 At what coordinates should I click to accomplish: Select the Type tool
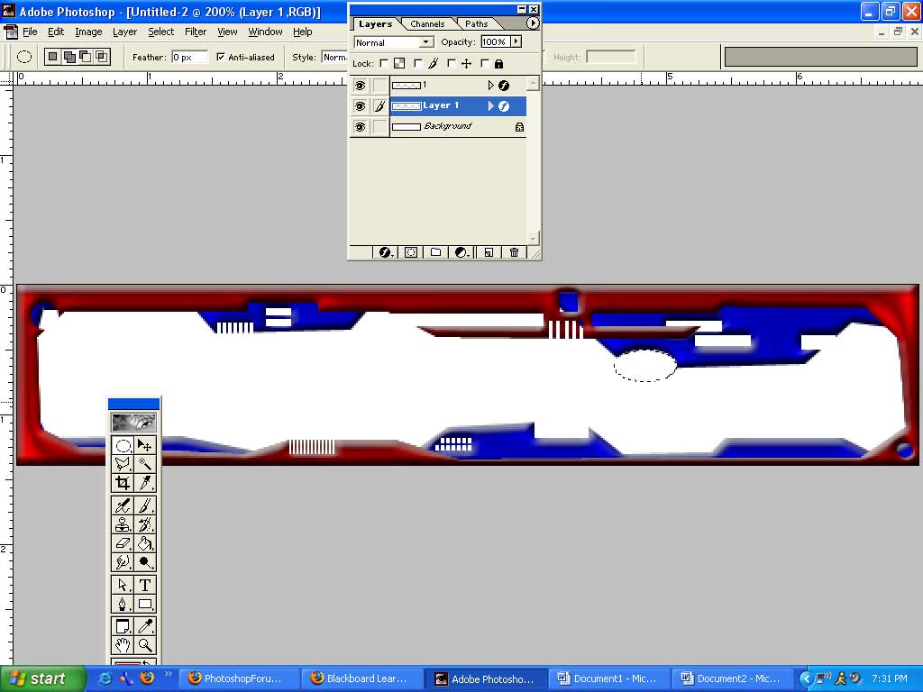tap(144, 585)
